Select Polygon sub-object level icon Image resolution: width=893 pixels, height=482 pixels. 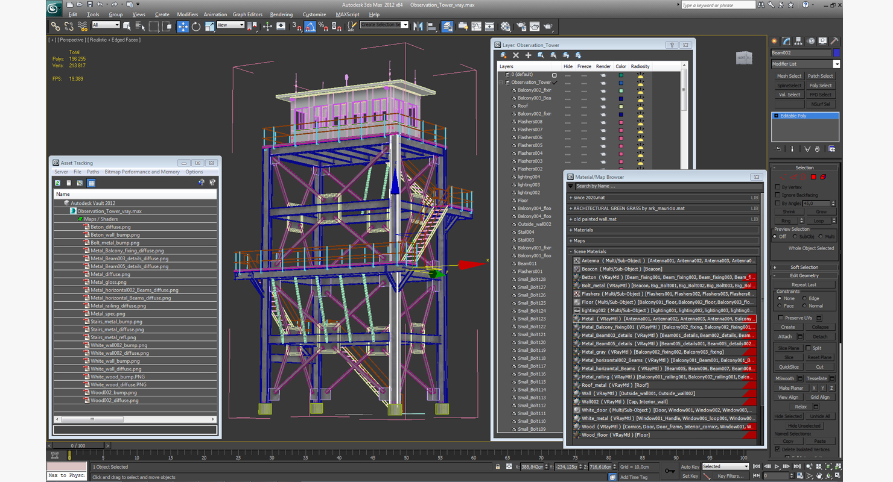coord(813,177)
